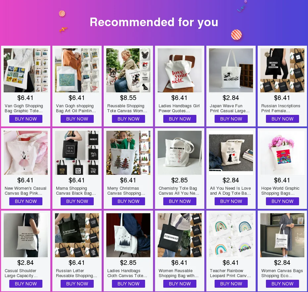Open the Feminism tote bag product photo
Screen dimensions: 308x292
282,235
